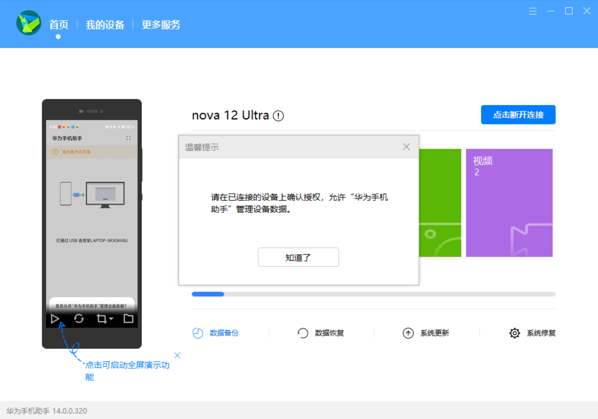Click 点击可启动全屏演示功能 tip text

[127, 371]
